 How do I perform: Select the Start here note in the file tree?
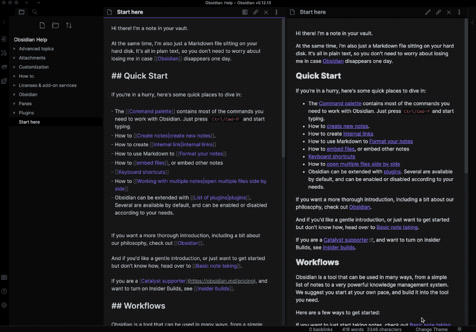point(56,122)
